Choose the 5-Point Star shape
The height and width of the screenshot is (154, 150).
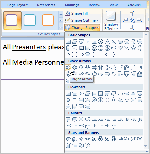87,139
